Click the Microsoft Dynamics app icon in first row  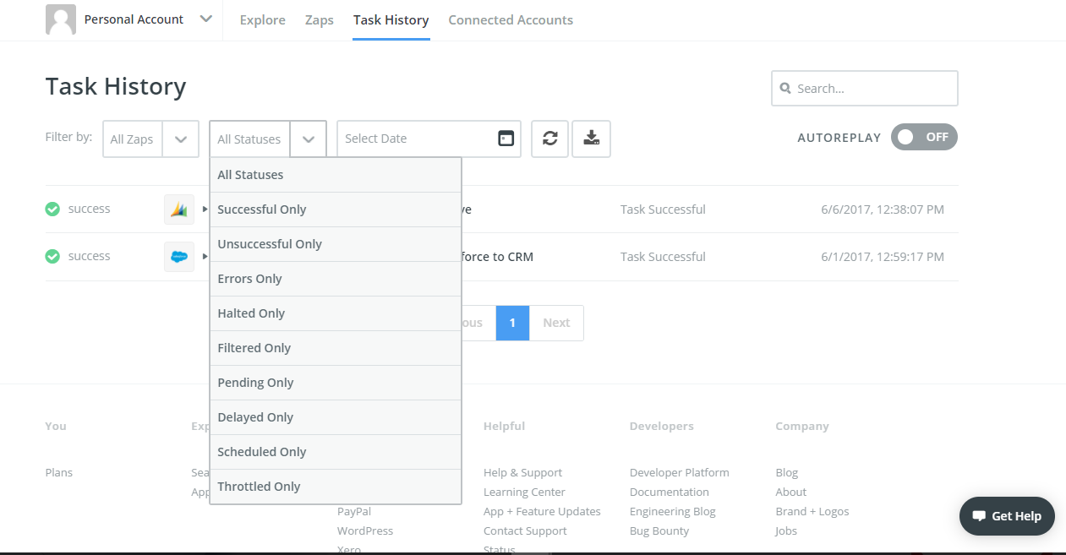[x=179, y=209]
